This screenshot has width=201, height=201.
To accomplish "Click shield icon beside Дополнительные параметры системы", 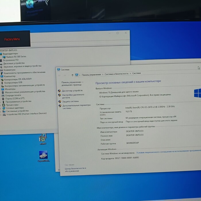I will click(x=60, y=106).
